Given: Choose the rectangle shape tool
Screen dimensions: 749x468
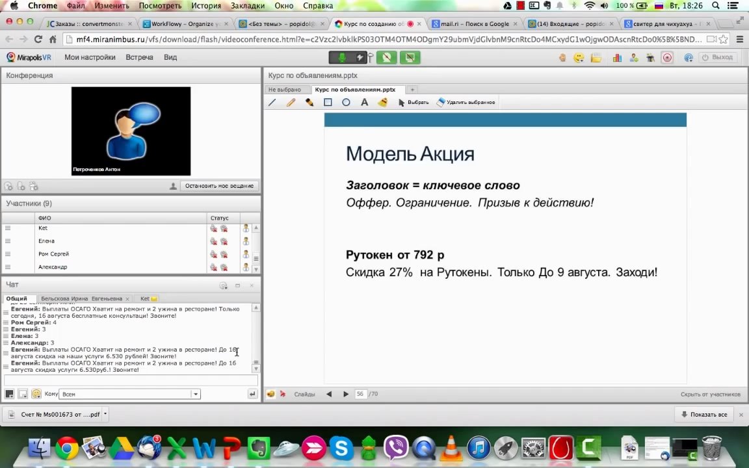Looking at the screenshot, I should click(328, 102).
